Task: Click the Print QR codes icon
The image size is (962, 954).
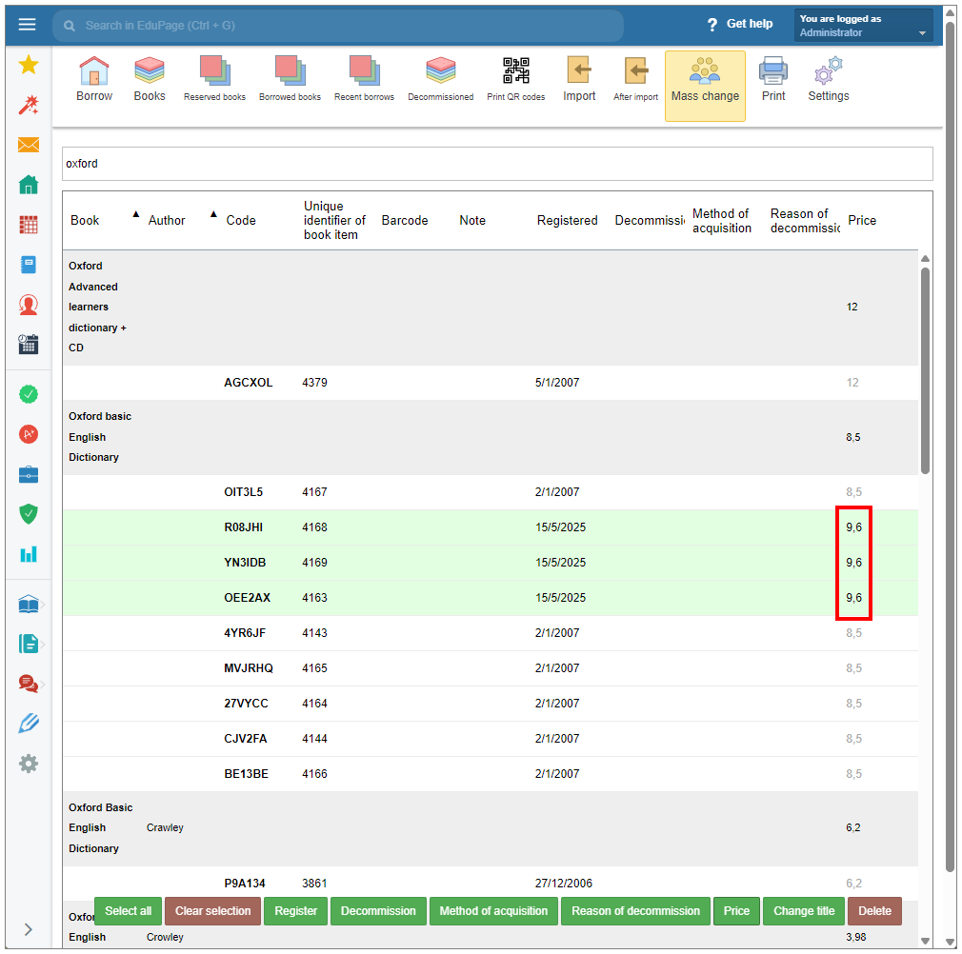Action: pos(515,80)
